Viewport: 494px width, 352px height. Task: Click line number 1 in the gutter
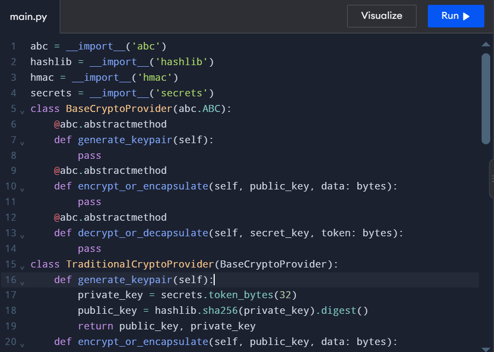(13, 46)
